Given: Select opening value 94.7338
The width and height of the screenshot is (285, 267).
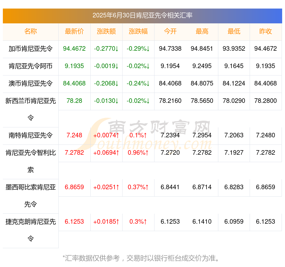Looking at the screenshot, I should [170, 49].
